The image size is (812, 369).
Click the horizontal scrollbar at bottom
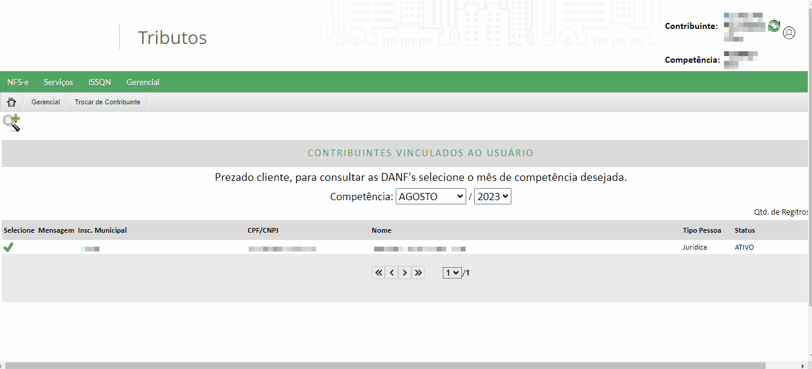point(386,365)
